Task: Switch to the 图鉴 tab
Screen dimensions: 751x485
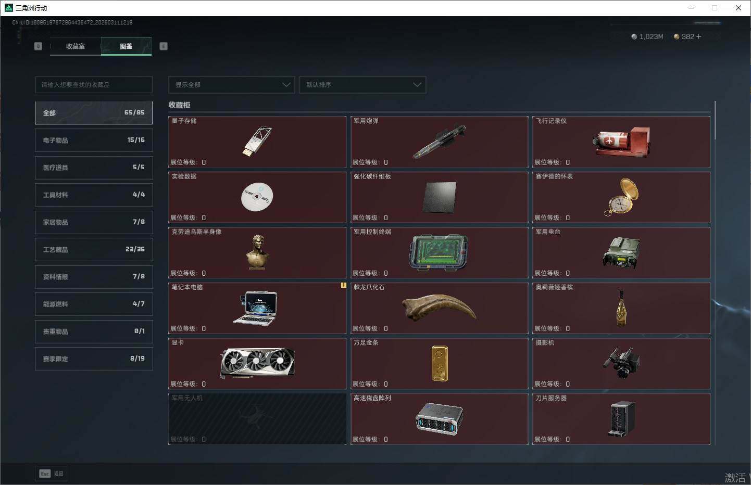Action: (x=126, y=46)
